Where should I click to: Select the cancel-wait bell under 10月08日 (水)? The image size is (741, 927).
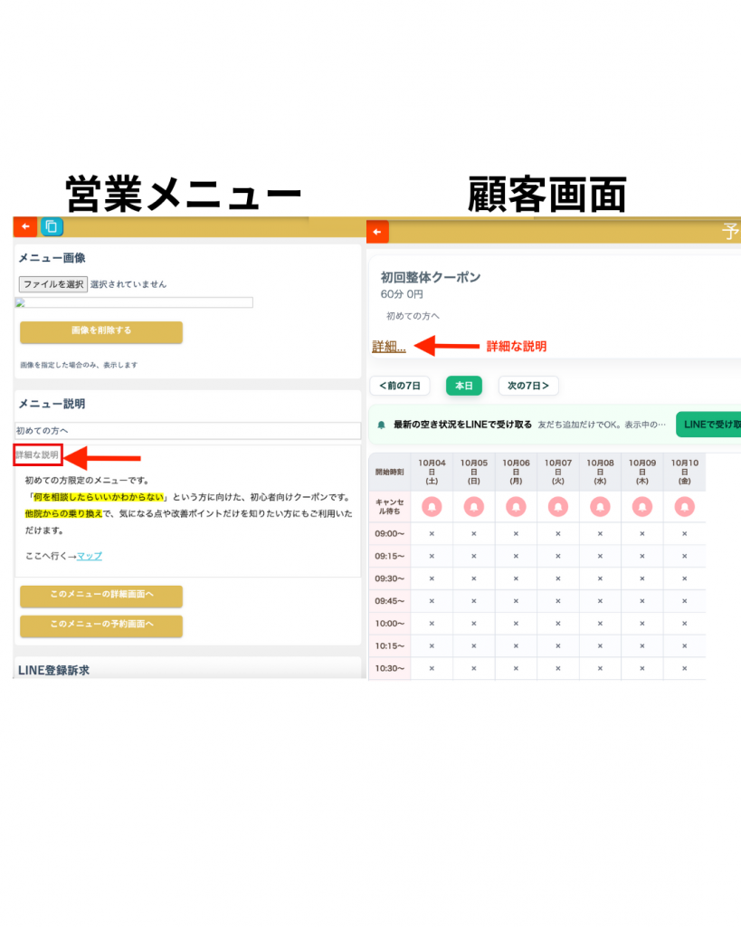coord(600,506)
